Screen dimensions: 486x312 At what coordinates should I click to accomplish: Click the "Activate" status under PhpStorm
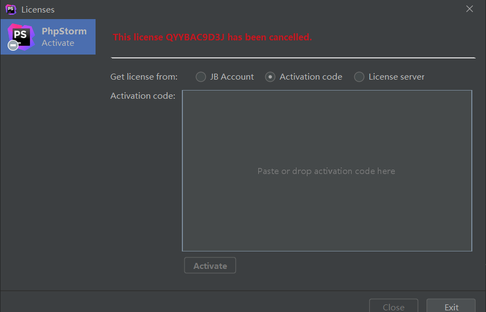58,43
